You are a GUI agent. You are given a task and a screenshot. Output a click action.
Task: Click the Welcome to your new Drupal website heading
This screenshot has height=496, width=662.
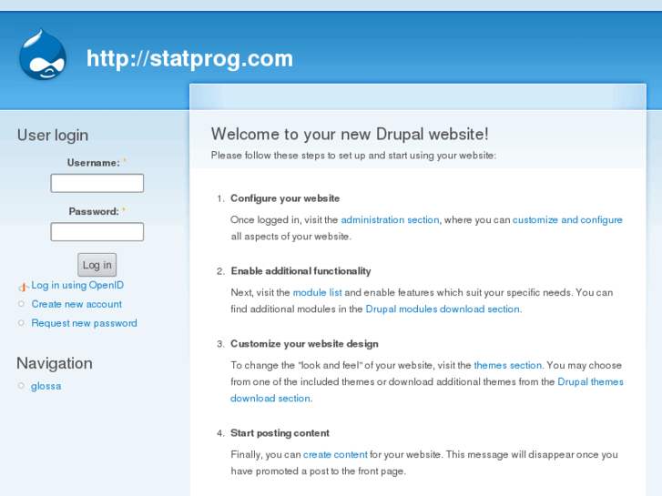(x=350, y=134)
